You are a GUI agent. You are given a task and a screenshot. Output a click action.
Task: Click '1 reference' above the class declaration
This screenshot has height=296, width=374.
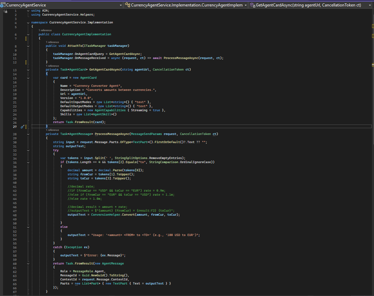coord(45,30)
